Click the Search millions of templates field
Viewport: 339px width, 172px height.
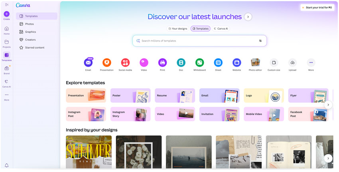pos(199,41)
